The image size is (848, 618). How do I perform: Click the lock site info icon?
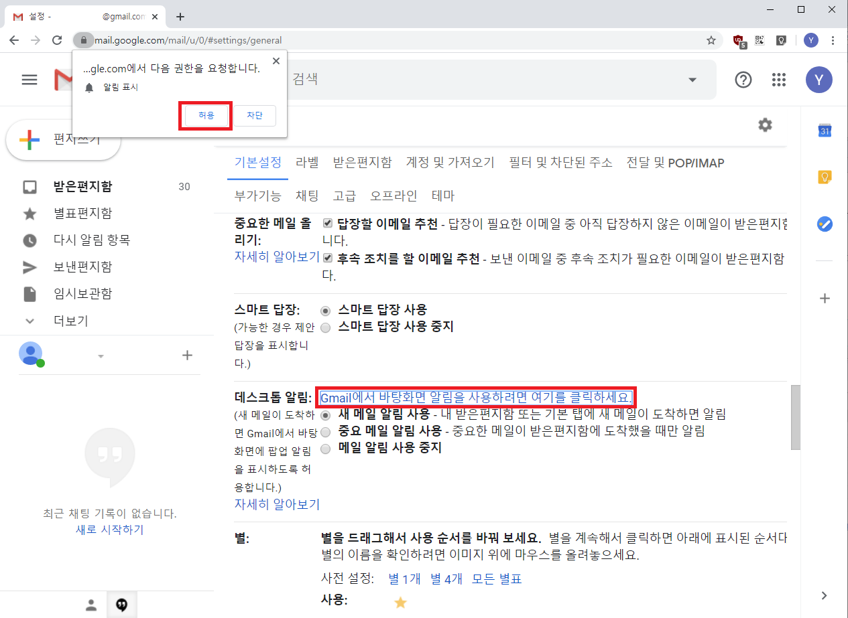coord(83,40)
